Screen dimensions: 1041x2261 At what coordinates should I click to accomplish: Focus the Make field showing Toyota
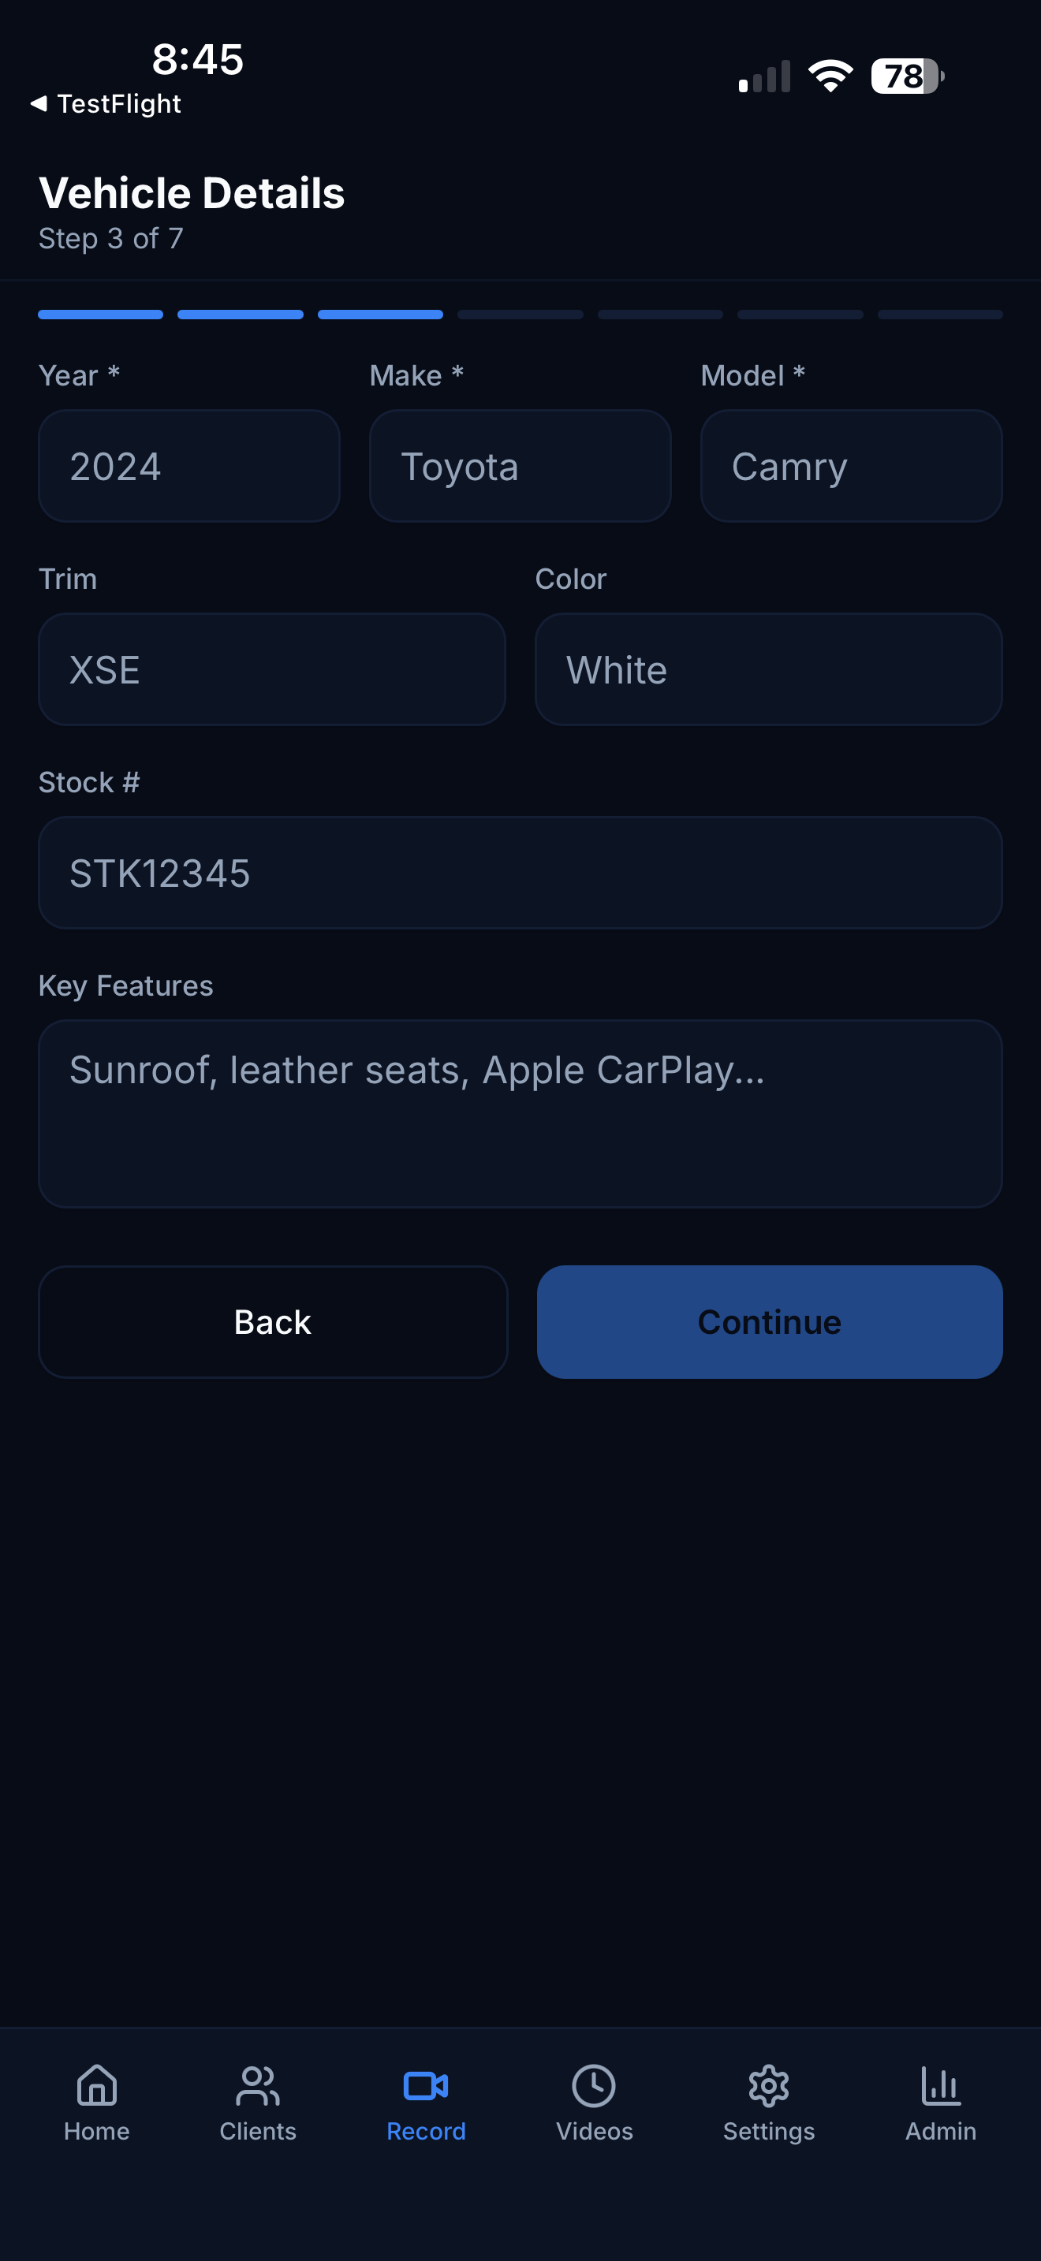coord(520,466)
